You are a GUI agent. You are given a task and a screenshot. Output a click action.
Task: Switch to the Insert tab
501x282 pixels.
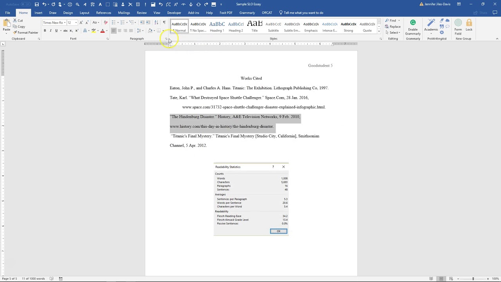click(x=38, y=13)
